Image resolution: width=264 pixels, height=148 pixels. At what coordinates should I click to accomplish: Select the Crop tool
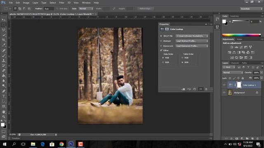click(x=4, y=40)
